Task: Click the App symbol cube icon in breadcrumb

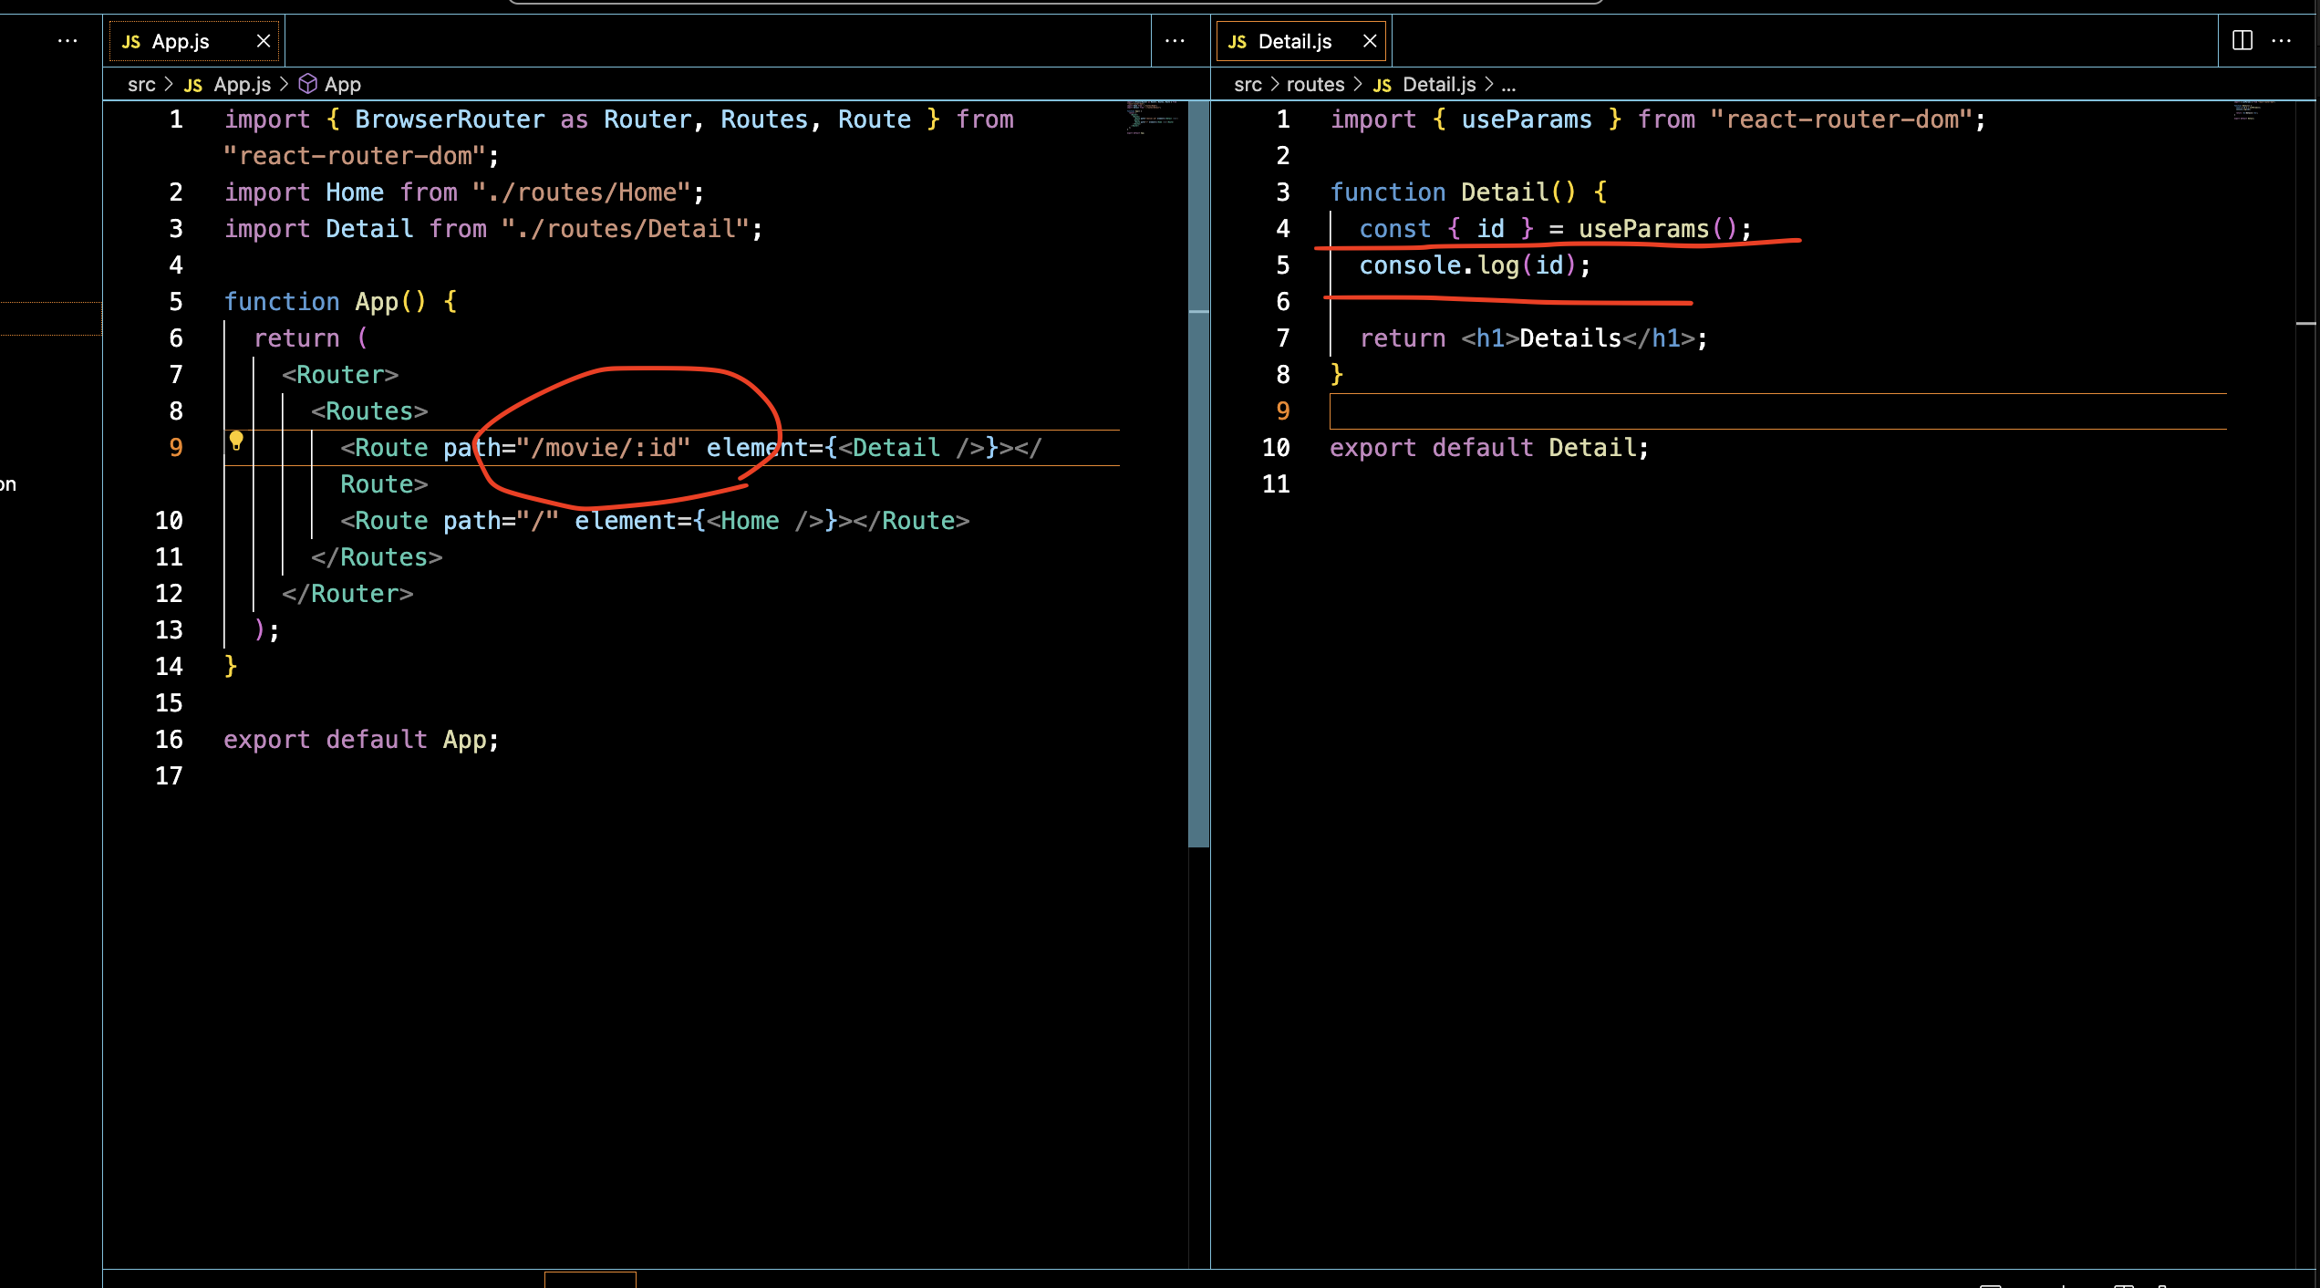Action: [x=308, y=84]
